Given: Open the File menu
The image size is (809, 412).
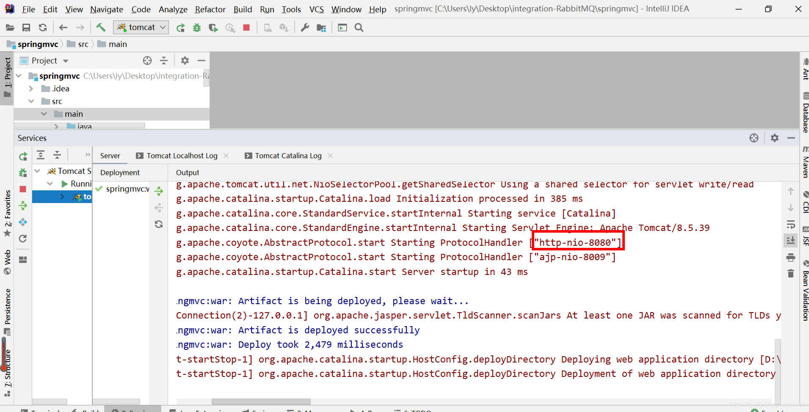Looking at the screenshot, I should point(28,9).
